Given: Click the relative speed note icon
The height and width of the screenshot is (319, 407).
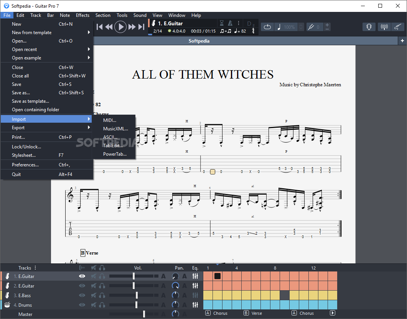Looking at the screenshot, I should pyautogui.click(x=279, y=27).
